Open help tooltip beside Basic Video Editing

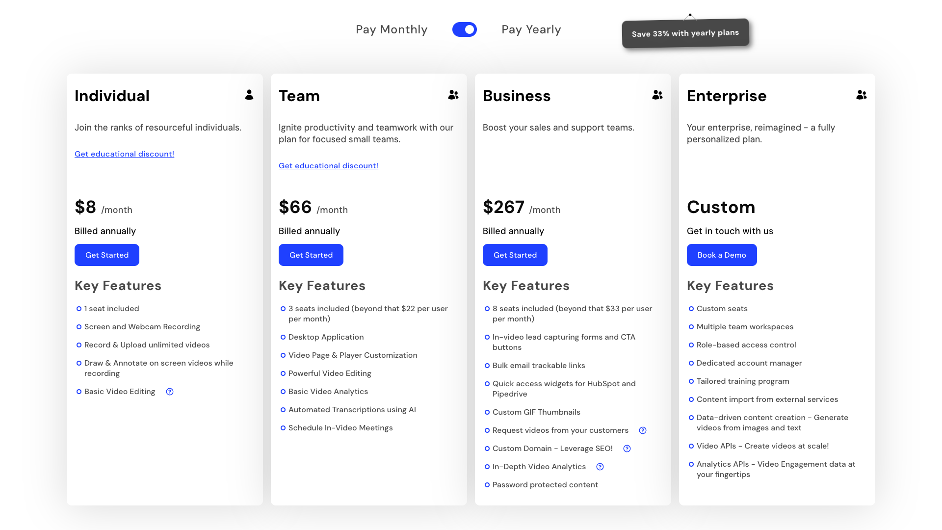[170, 392]
